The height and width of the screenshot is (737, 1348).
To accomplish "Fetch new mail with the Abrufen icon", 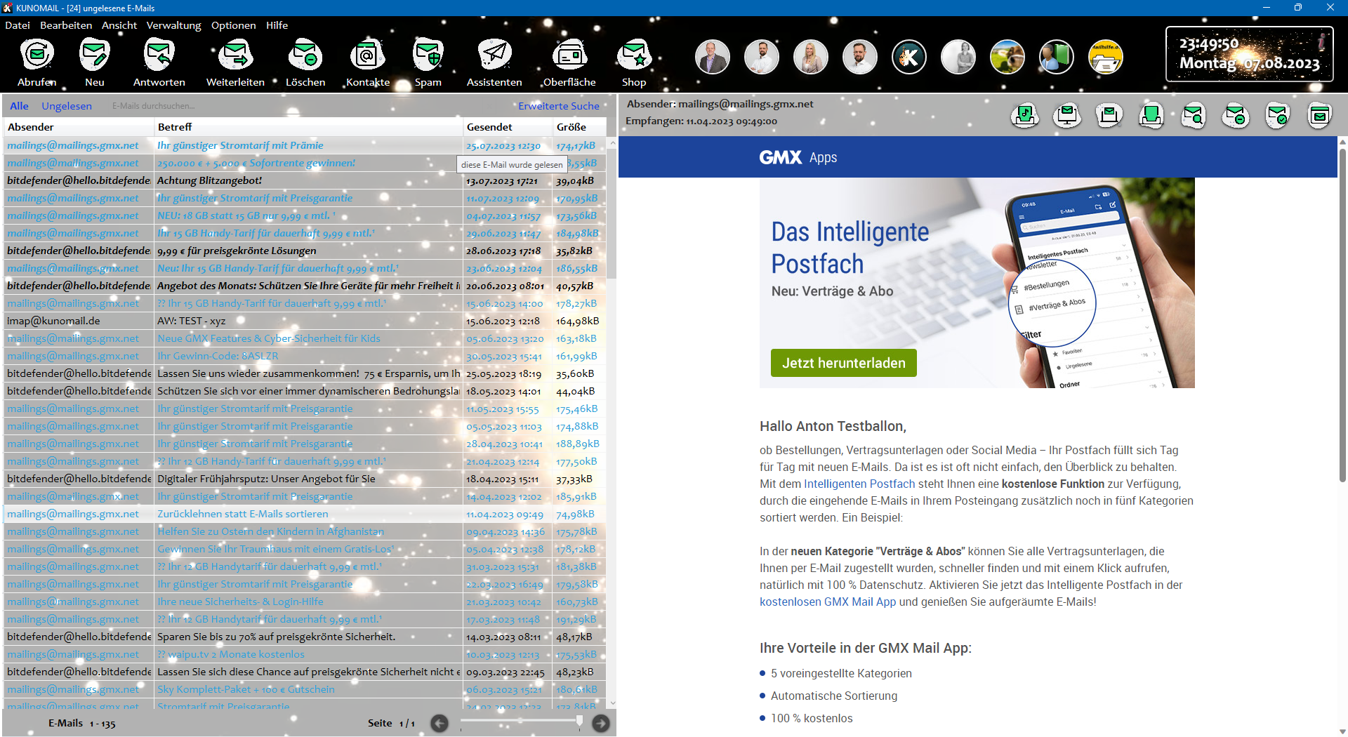I will [x=37, y=55].
